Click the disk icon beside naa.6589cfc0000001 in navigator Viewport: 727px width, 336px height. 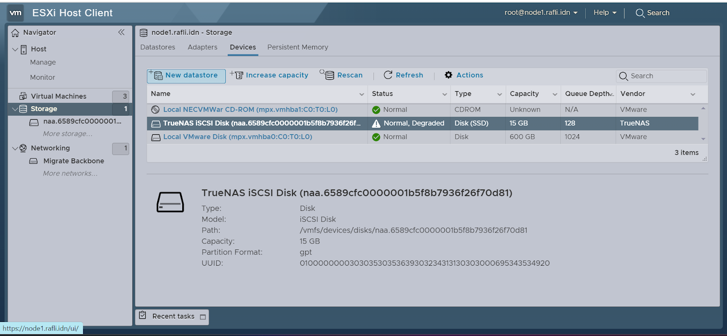34,122
